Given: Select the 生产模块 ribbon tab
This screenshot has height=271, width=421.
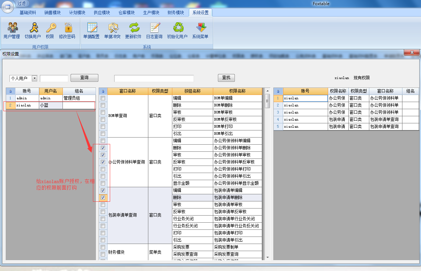Looking at the screenshot, I should point(151,13).
